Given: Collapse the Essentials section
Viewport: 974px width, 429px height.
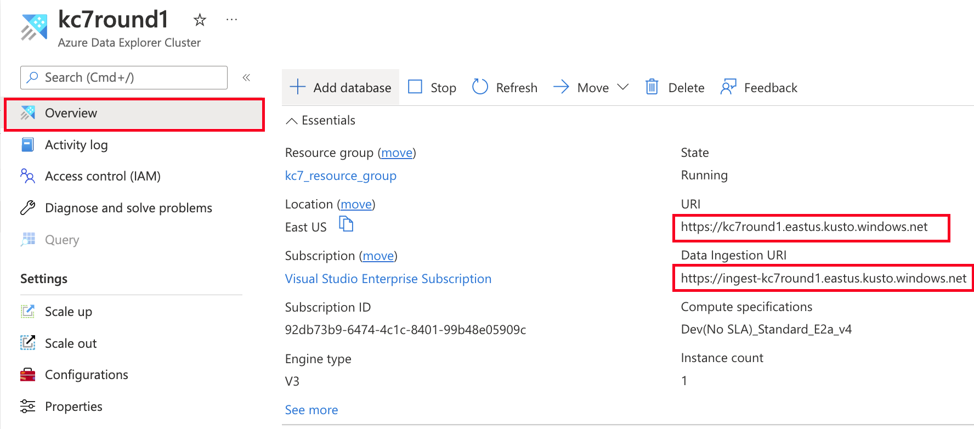Looking at the screenshot, I should 292,121.
